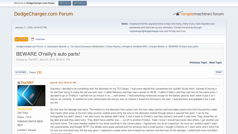Image resolution: width=238 pixels, height=134 pixels.
Task: Open Car Guys Discussion breadcrumb link
Action: click(x=81, y=46)
